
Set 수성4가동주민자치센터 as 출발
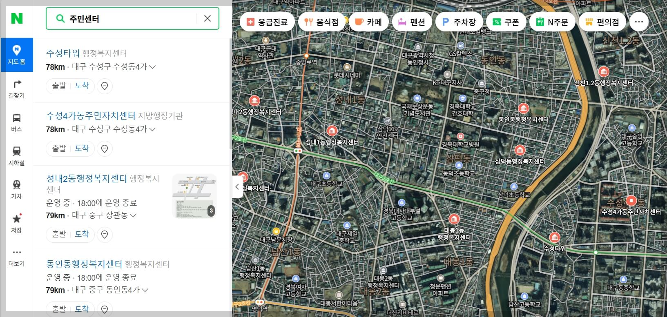coord(59,149)
